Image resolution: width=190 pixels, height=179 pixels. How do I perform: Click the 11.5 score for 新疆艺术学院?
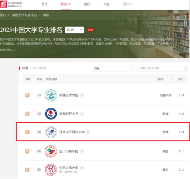(x=182, y=95)
